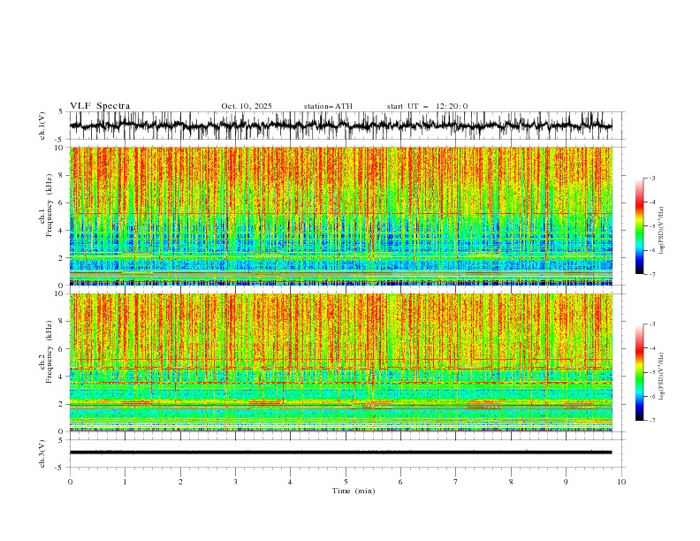Click time axis tick label "0"

pos(70,482)
